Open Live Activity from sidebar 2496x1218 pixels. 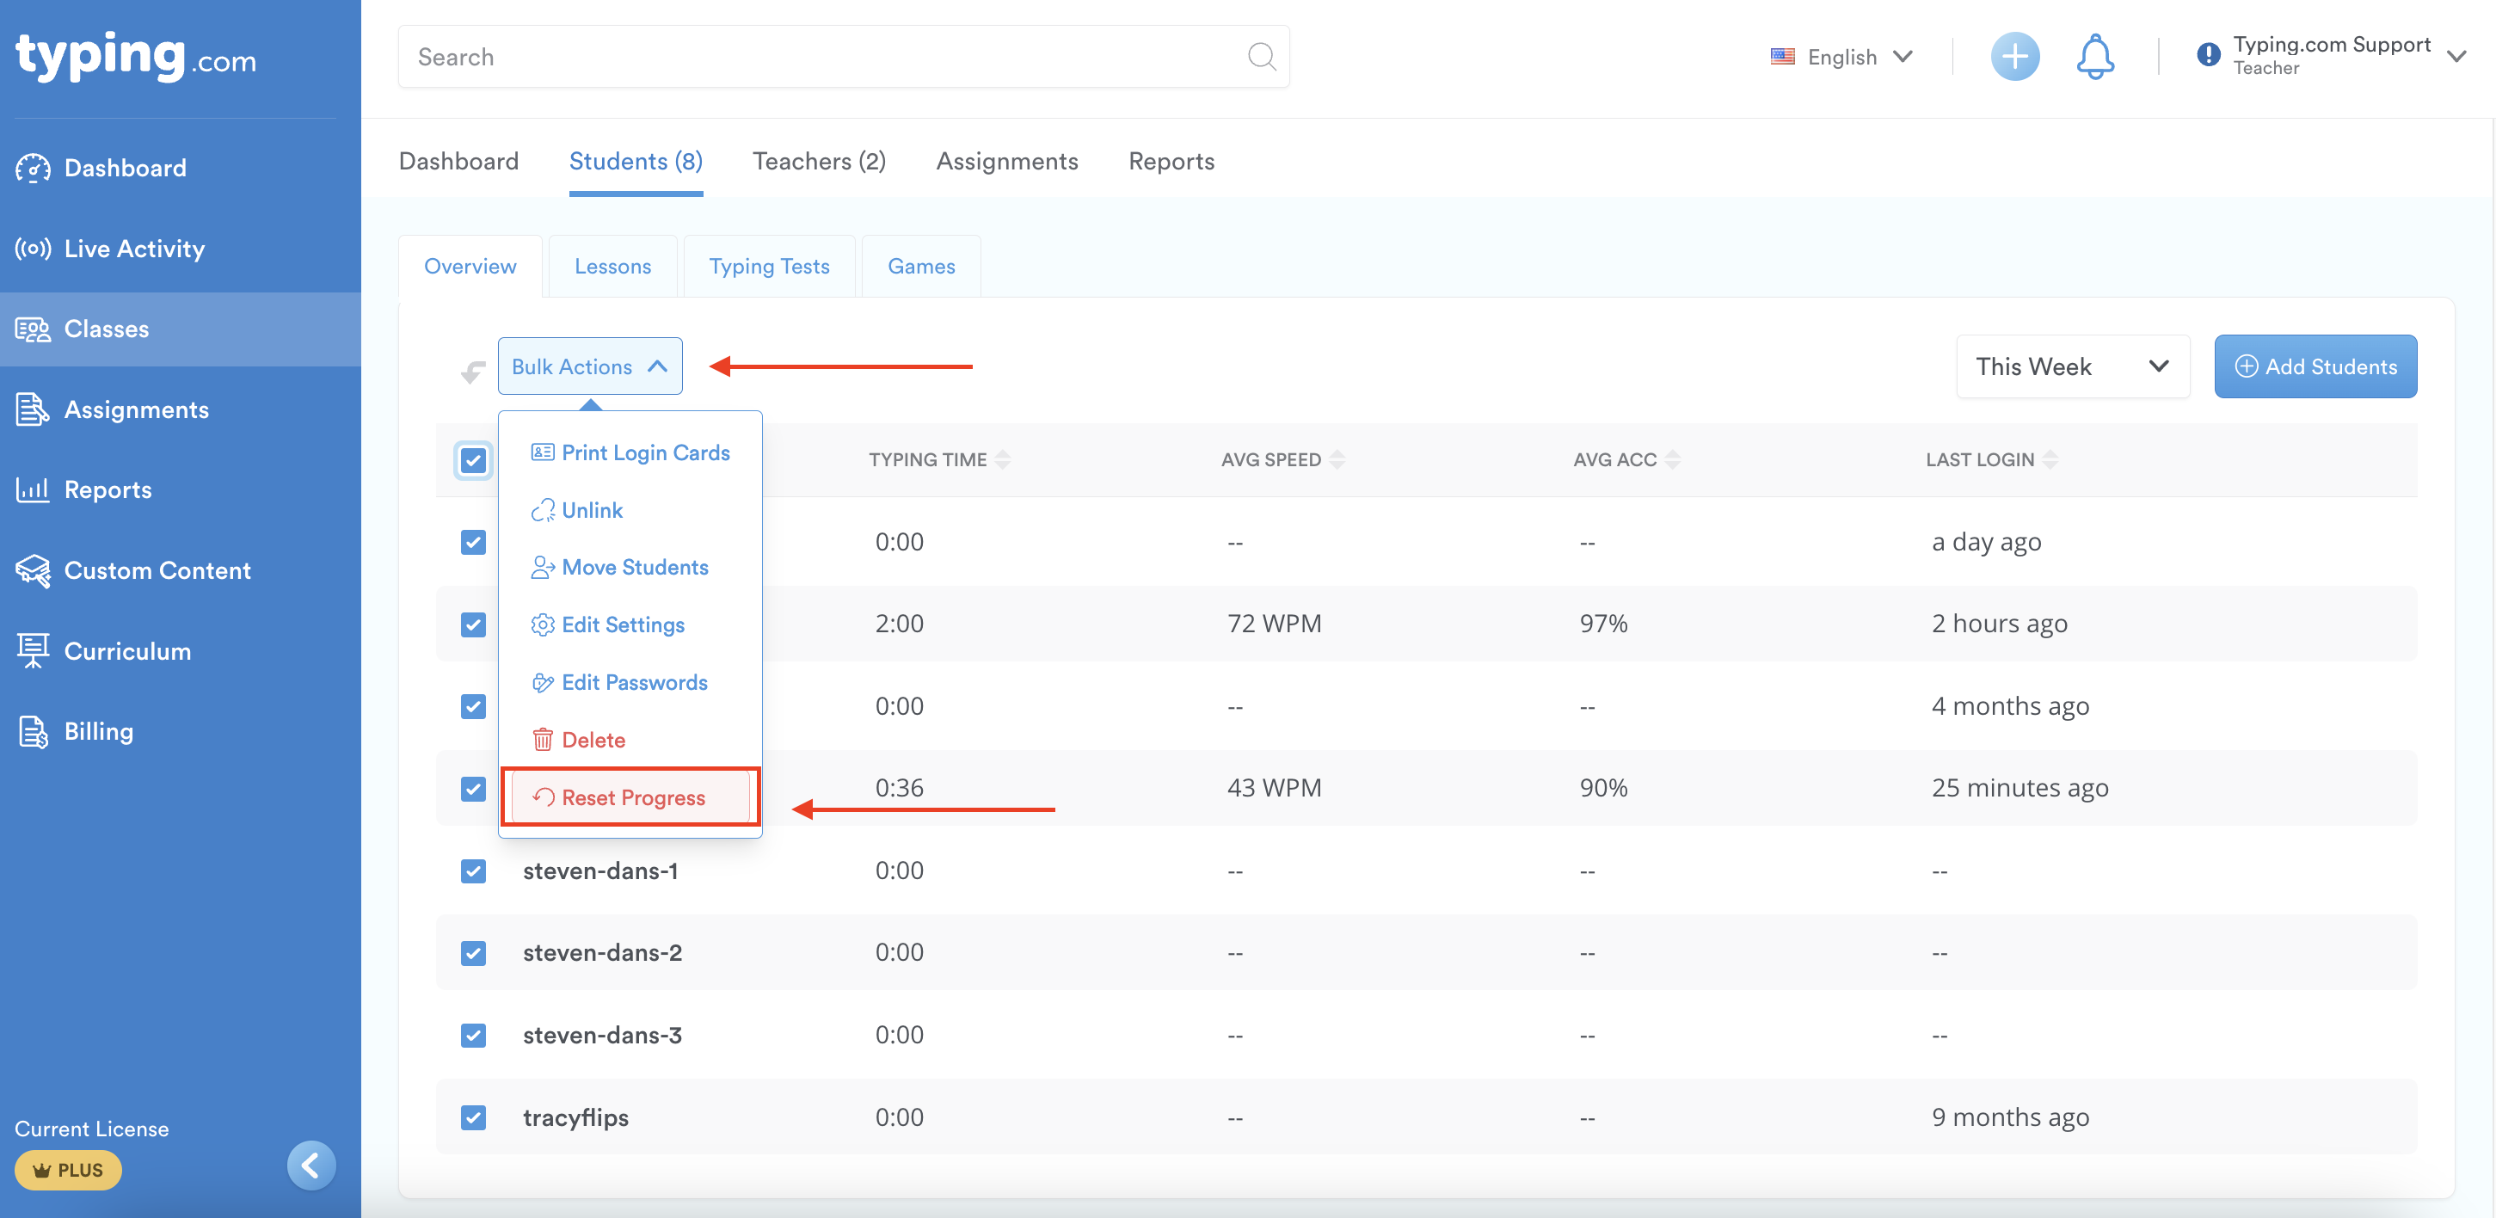click(133, 249)
